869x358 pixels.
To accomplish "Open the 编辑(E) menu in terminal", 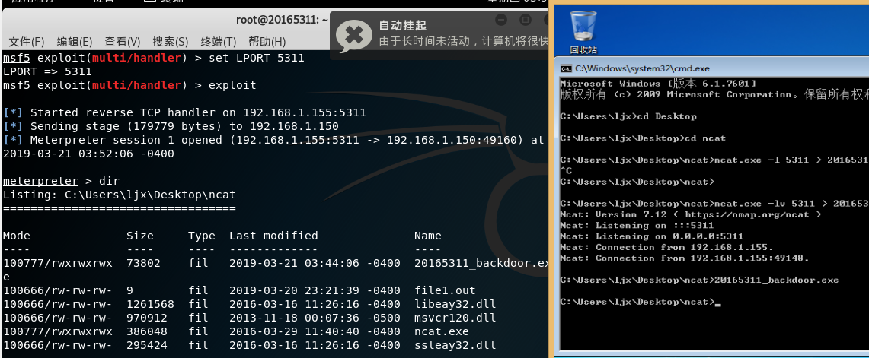I will pos(75,42).
